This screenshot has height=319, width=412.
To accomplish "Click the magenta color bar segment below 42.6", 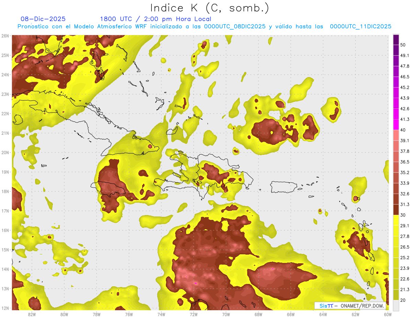I will 396,114.
